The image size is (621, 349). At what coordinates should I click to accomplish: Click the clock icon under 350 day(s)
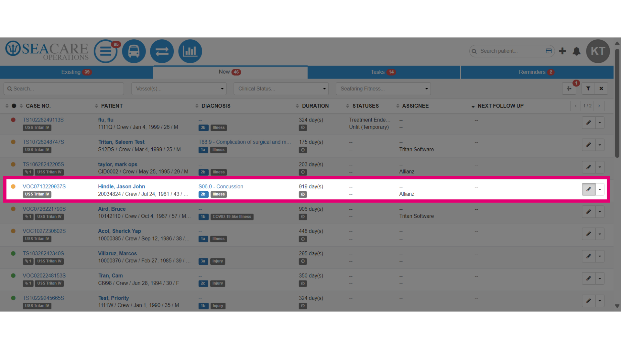click(x=303, y=284)
